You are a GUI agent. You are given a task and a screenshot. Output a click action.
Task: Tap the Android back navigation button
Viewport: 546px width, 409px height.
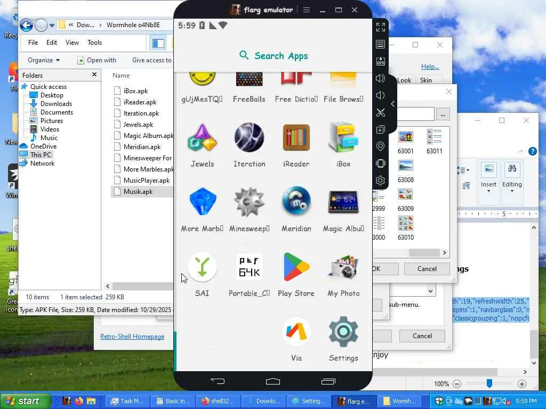[x=218, y=381]
